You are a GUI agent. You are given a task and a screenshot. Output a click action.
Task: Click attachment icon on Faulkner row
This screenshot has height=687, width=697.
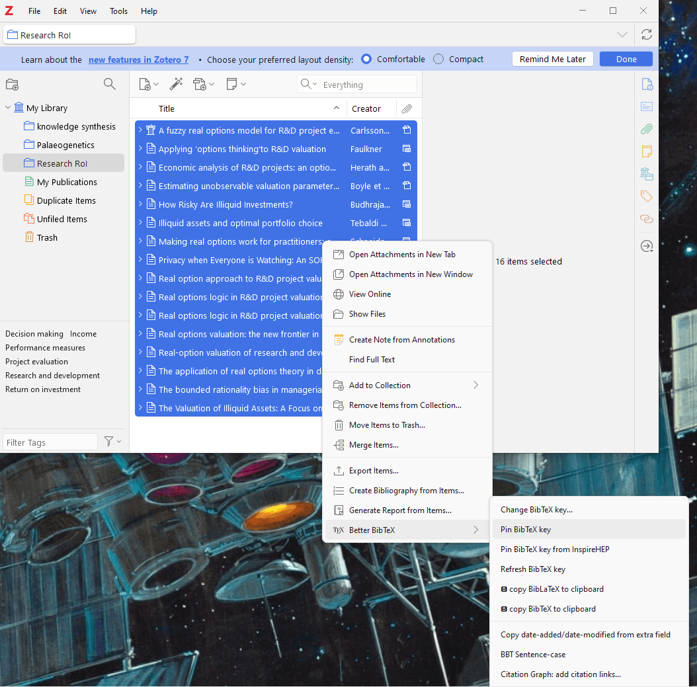[406, 148]
